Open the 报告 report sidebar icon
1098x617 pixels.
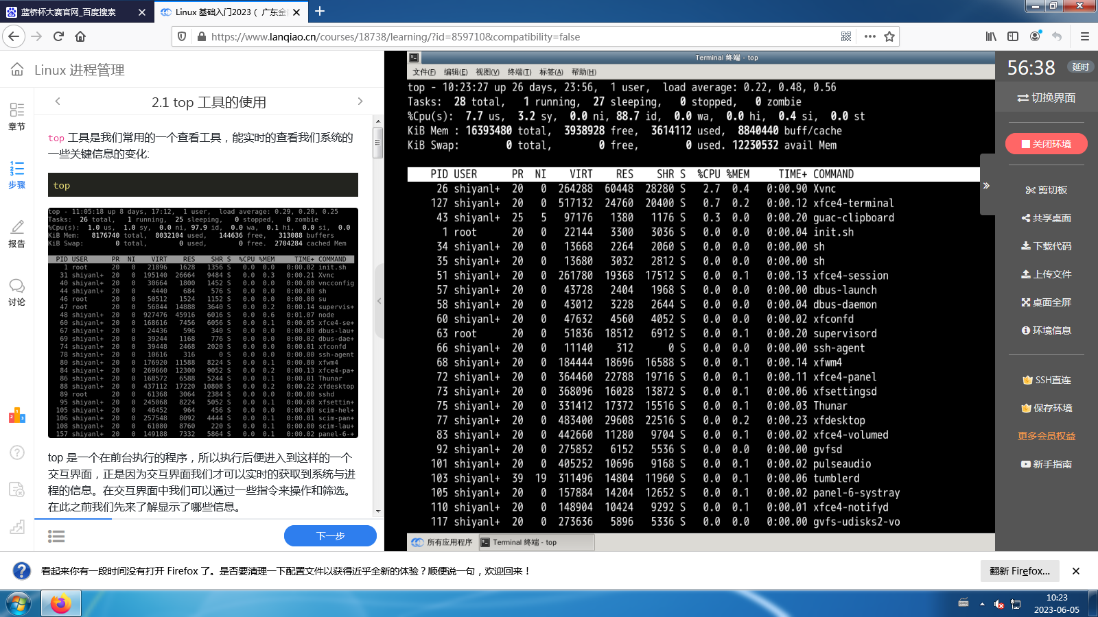point(17,233)
